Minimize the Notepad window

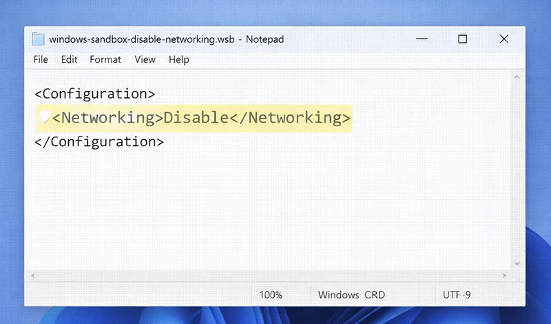coord(422,39)
